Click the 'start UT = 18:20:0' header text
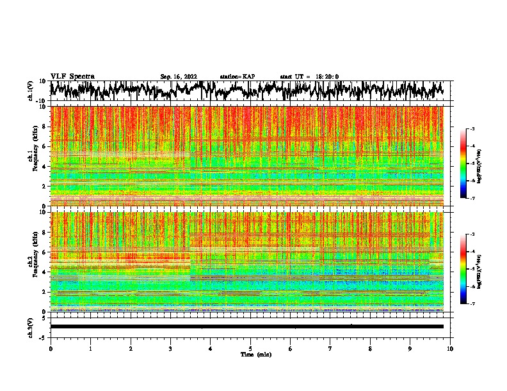This screenshot has width=507, height=391. click(309, 77)
